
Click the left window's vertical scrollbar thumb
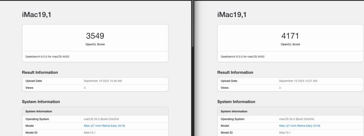pyautogui.click(x=193, y=24)
